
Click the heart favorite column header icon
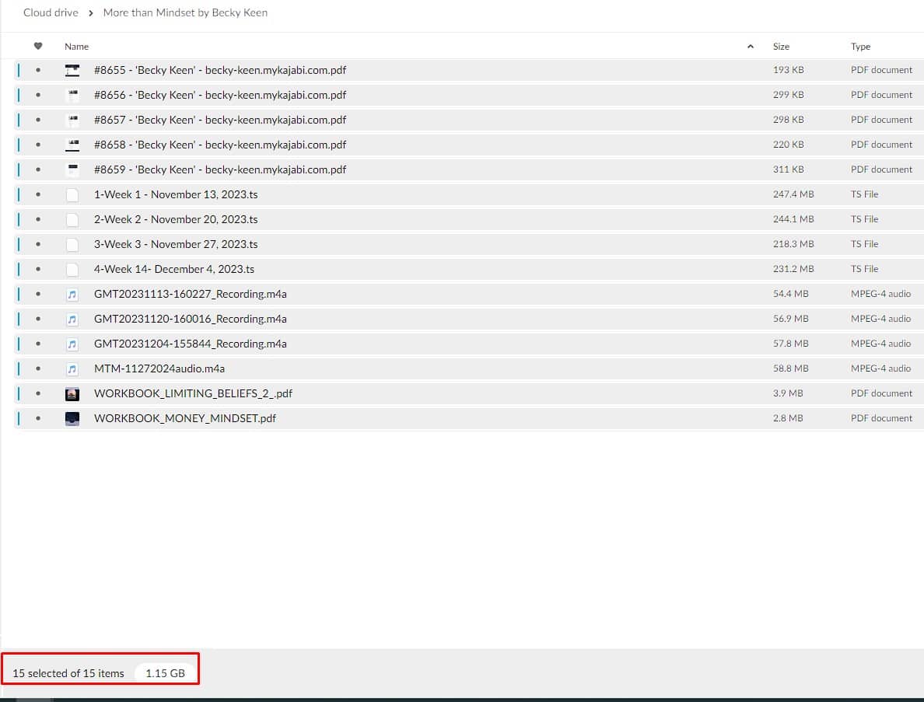pos(38,47)
